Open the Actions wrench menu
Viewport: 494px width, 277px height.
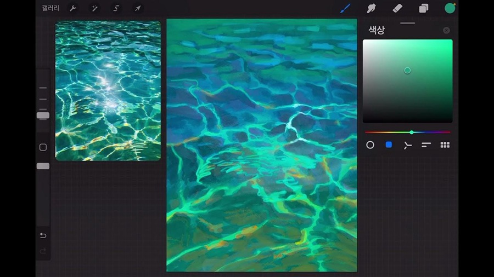pyautogui.click(x=72, y=8)
